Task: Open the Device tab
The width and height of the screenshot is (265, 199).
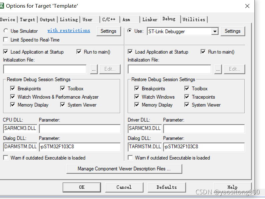Action: pos(8,19)
